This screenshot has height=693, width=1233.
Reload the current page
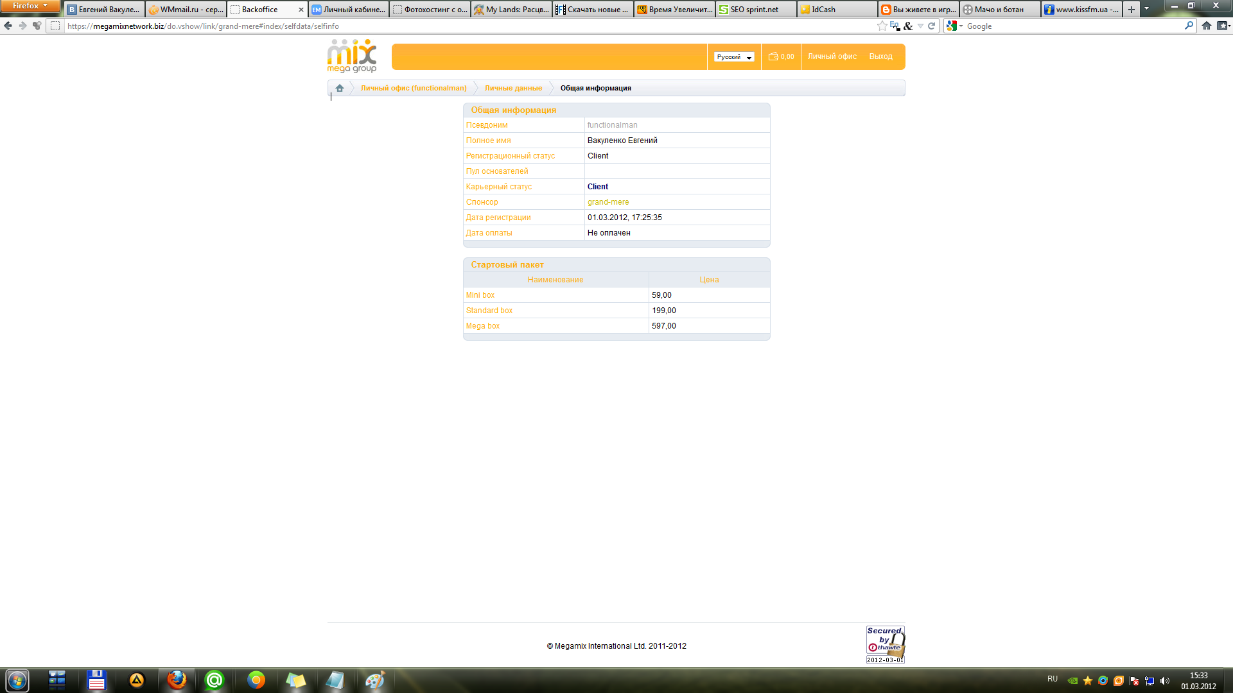coord(932,26)
